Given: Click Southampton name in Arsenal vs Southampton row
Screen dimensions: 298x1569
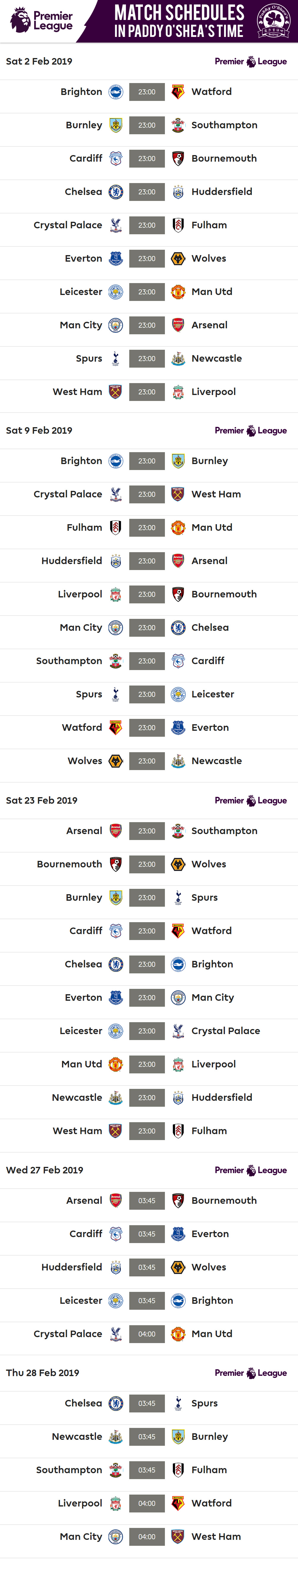Looking at the screenshot, I should (224, 831).
